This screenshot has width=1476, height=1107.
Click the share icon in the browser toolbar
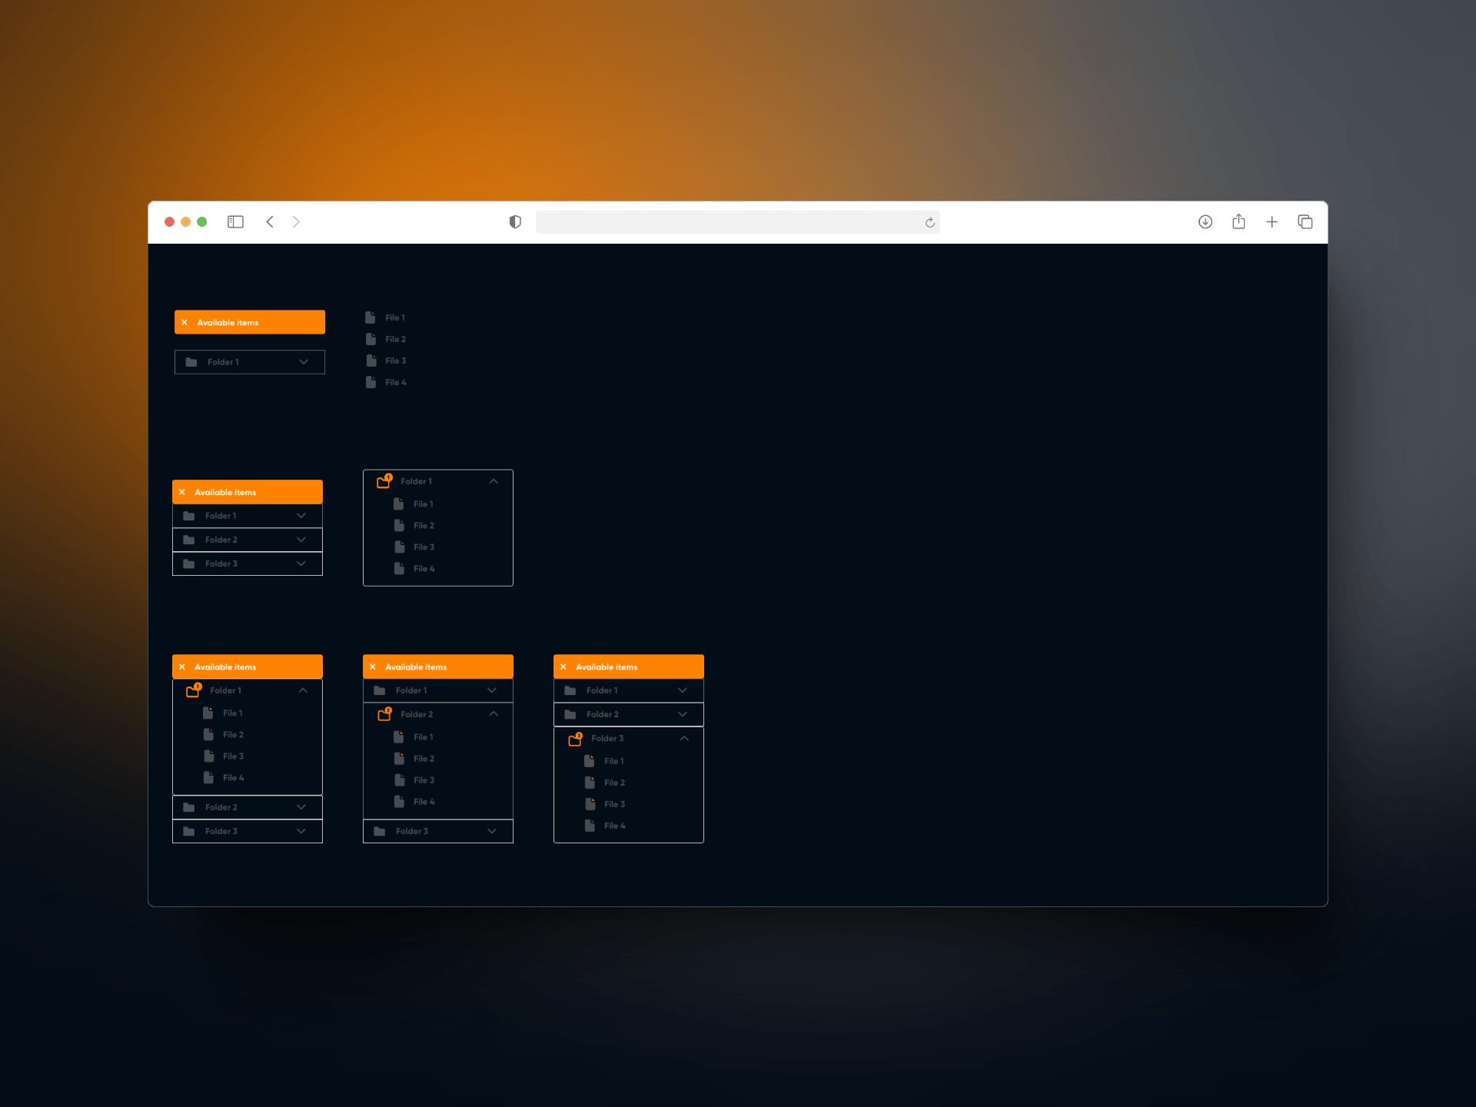(1238, 221)
